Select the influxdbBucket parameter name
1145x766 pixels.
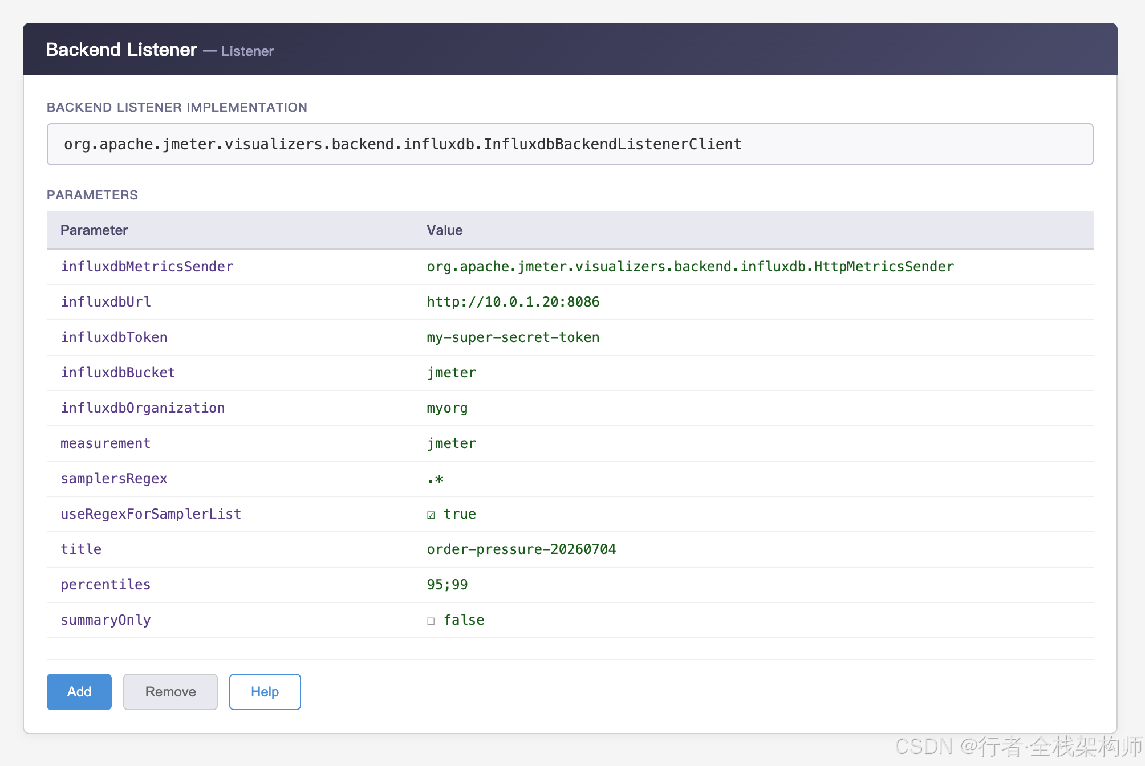(118, 373)
